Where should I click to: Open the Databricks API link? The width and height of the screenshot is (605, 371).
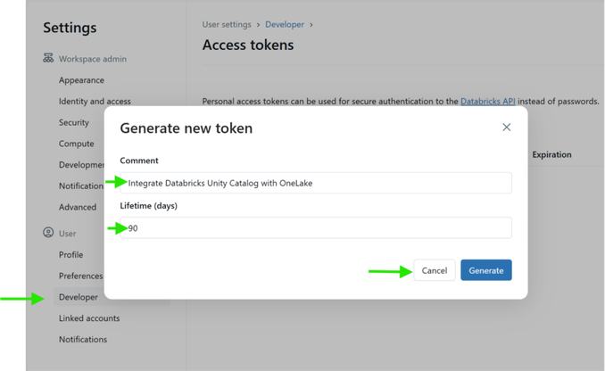pyautogui.click(x=487, y=102)
